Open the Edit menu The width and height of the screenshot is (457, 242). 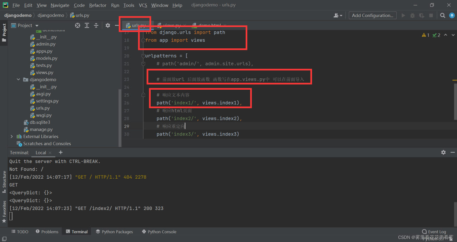tap(28, 5)
